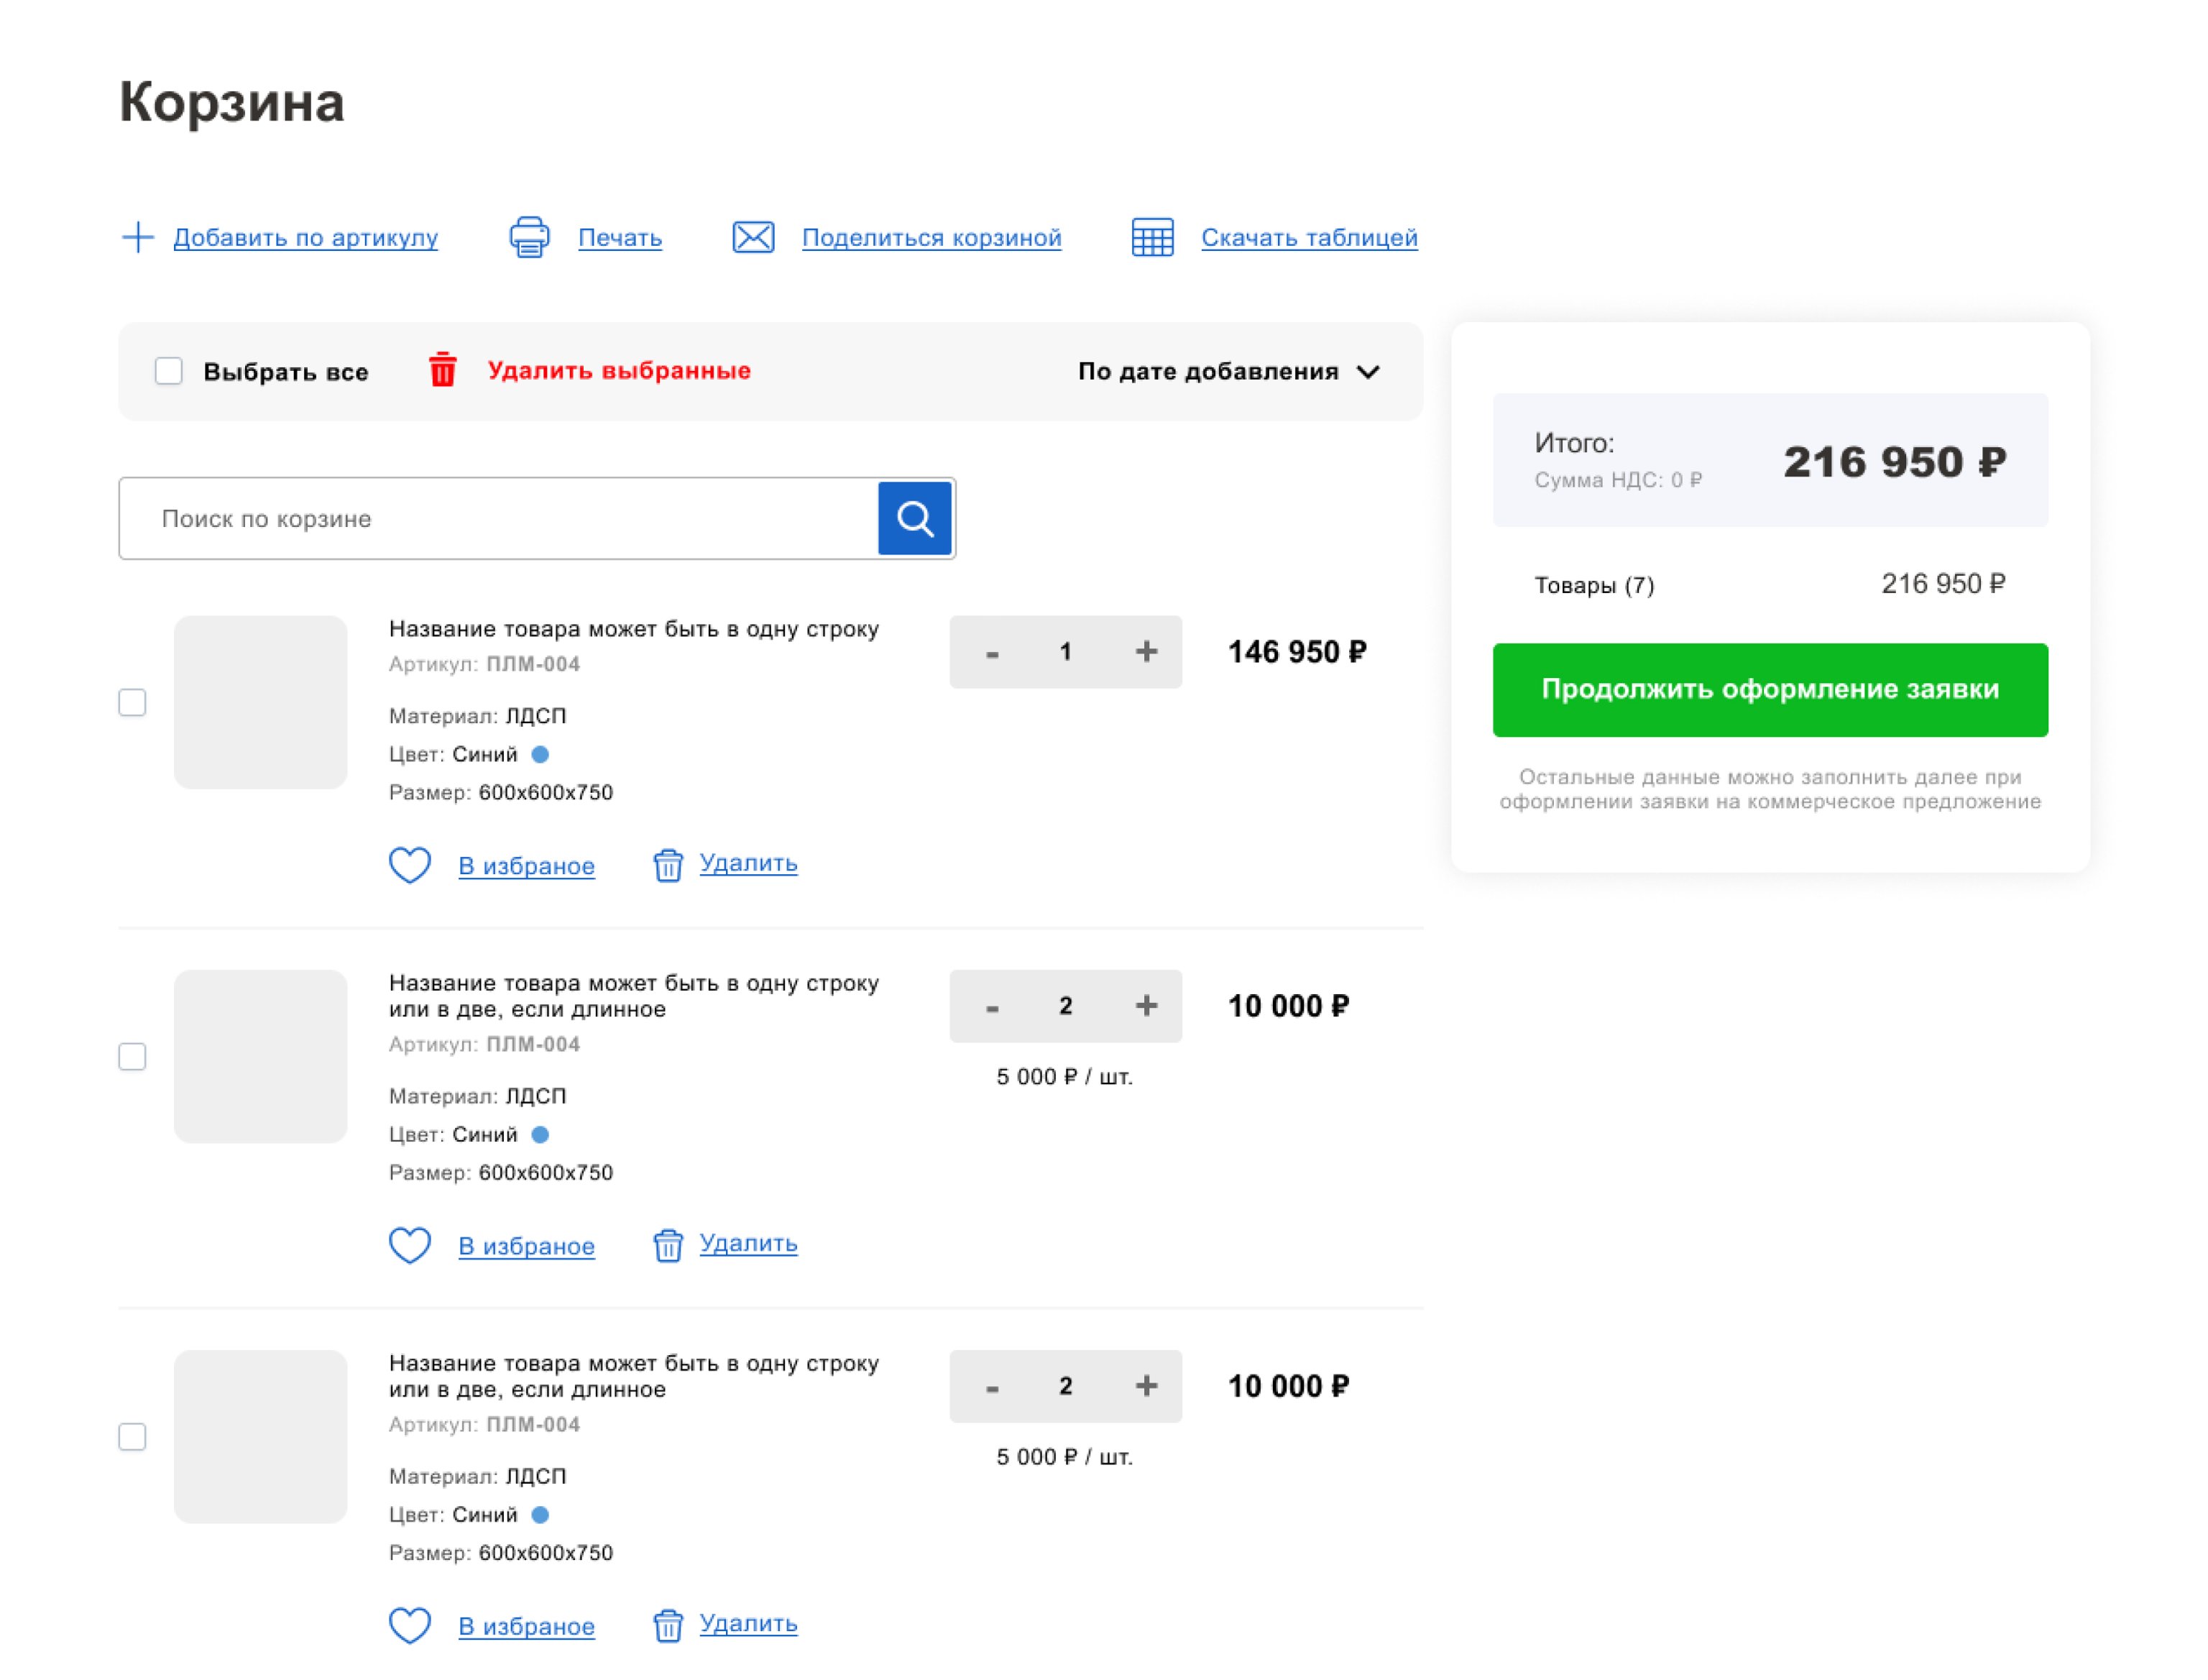
Task: Click the heart icon of the first product
Action: click(410, 865)
